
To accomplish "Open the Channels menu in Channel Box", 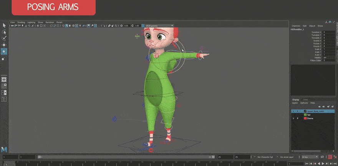I will tap(296, 26).
